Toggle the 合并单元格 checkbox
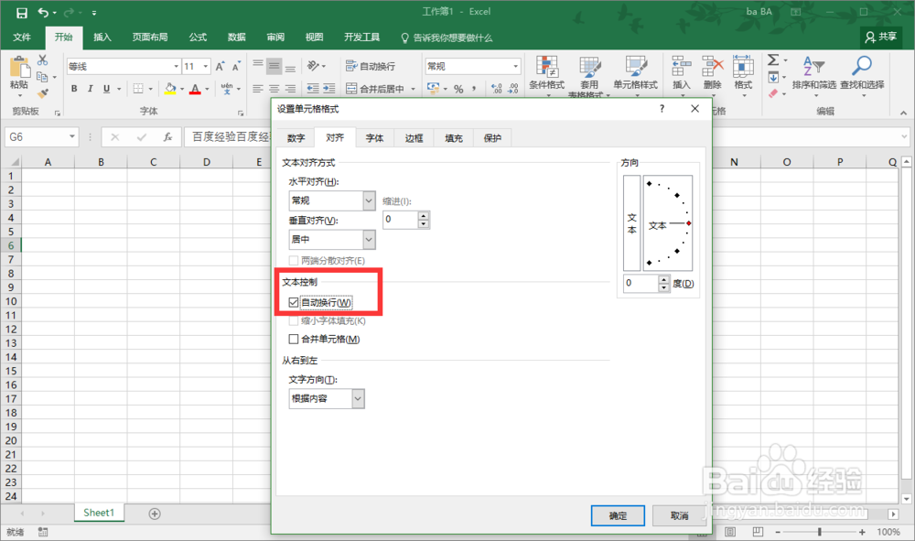The height and width of the screenshot is (541, 915). point(294,339)
